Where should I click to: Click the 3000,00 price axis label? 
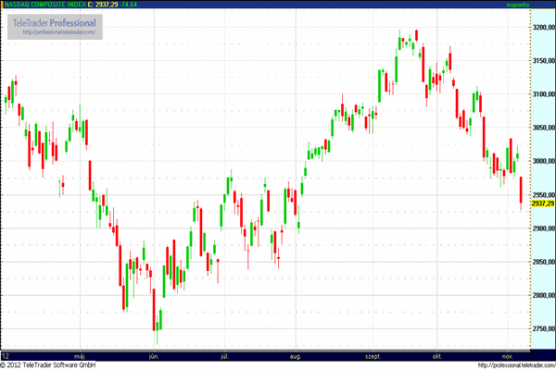pyautogui.click(x=544, y=162)
